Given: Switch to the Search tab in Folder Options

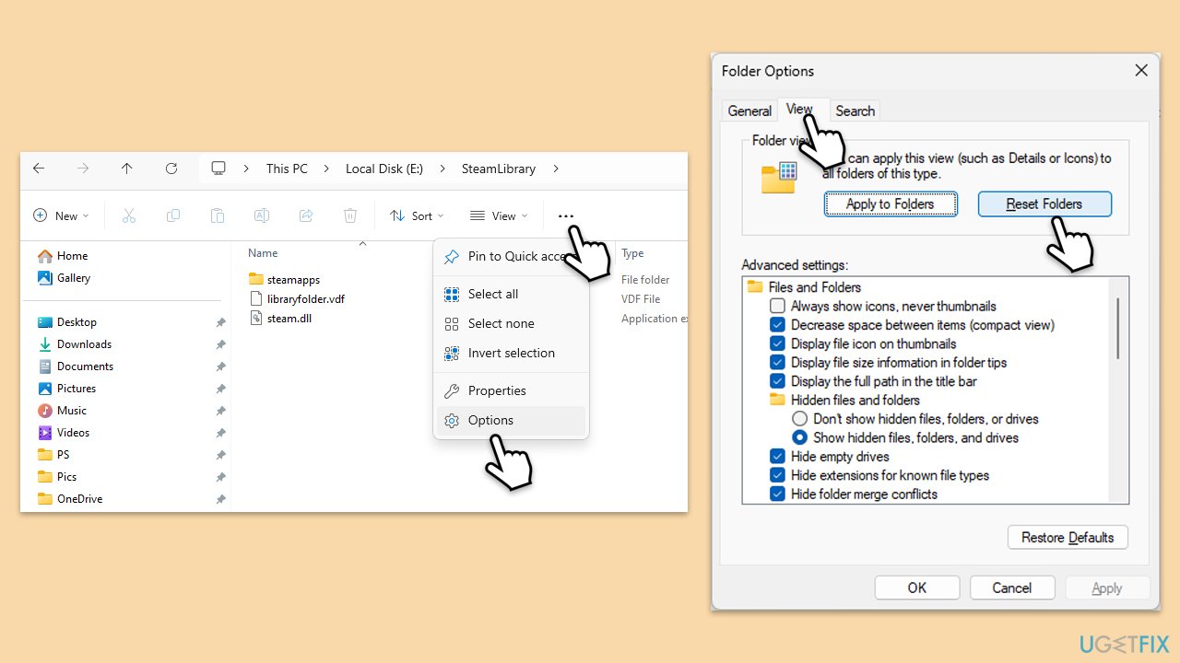Looking at the screenshot, I should click(855, 110).
